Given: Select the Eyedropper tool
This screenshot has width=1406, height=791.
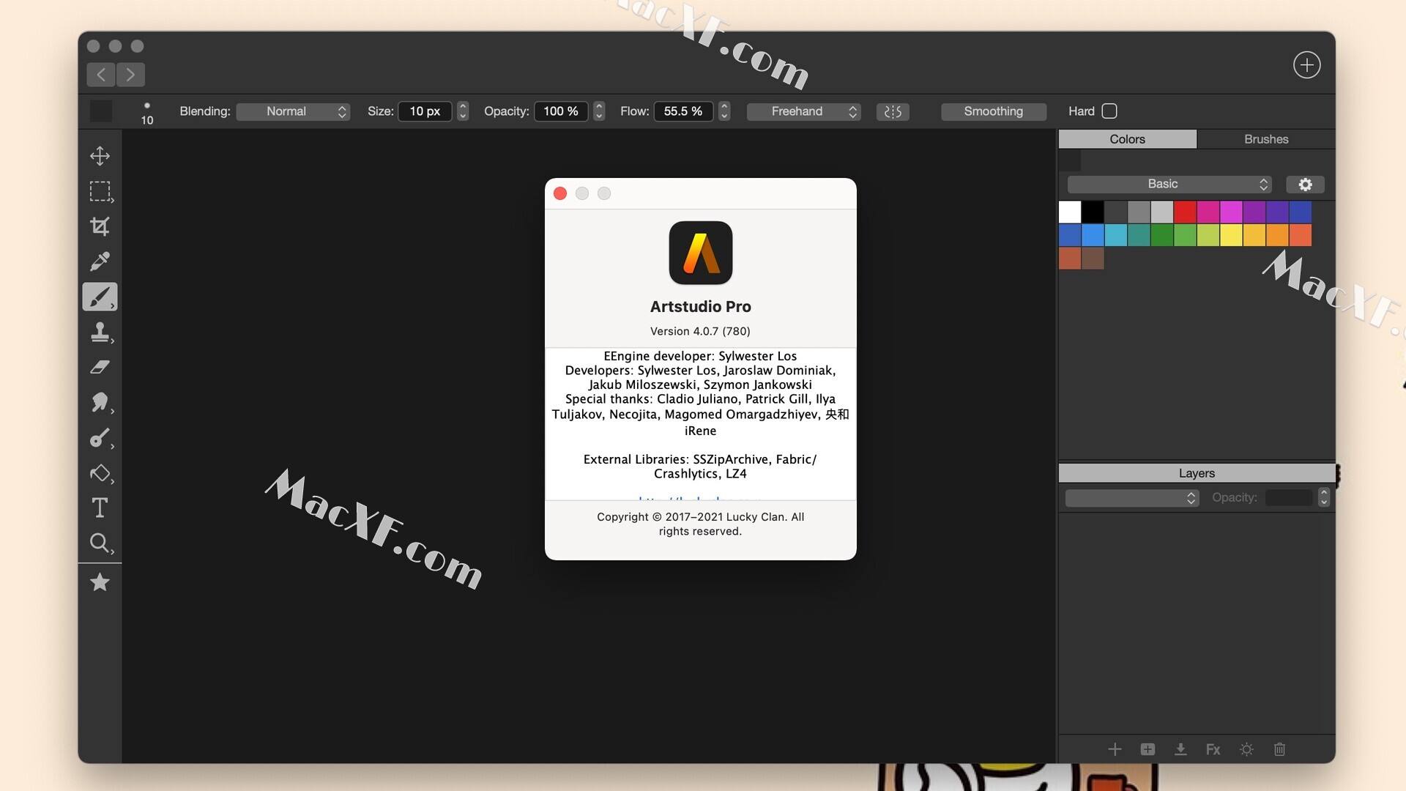Looking at the screenshot, I should [100, 261].
